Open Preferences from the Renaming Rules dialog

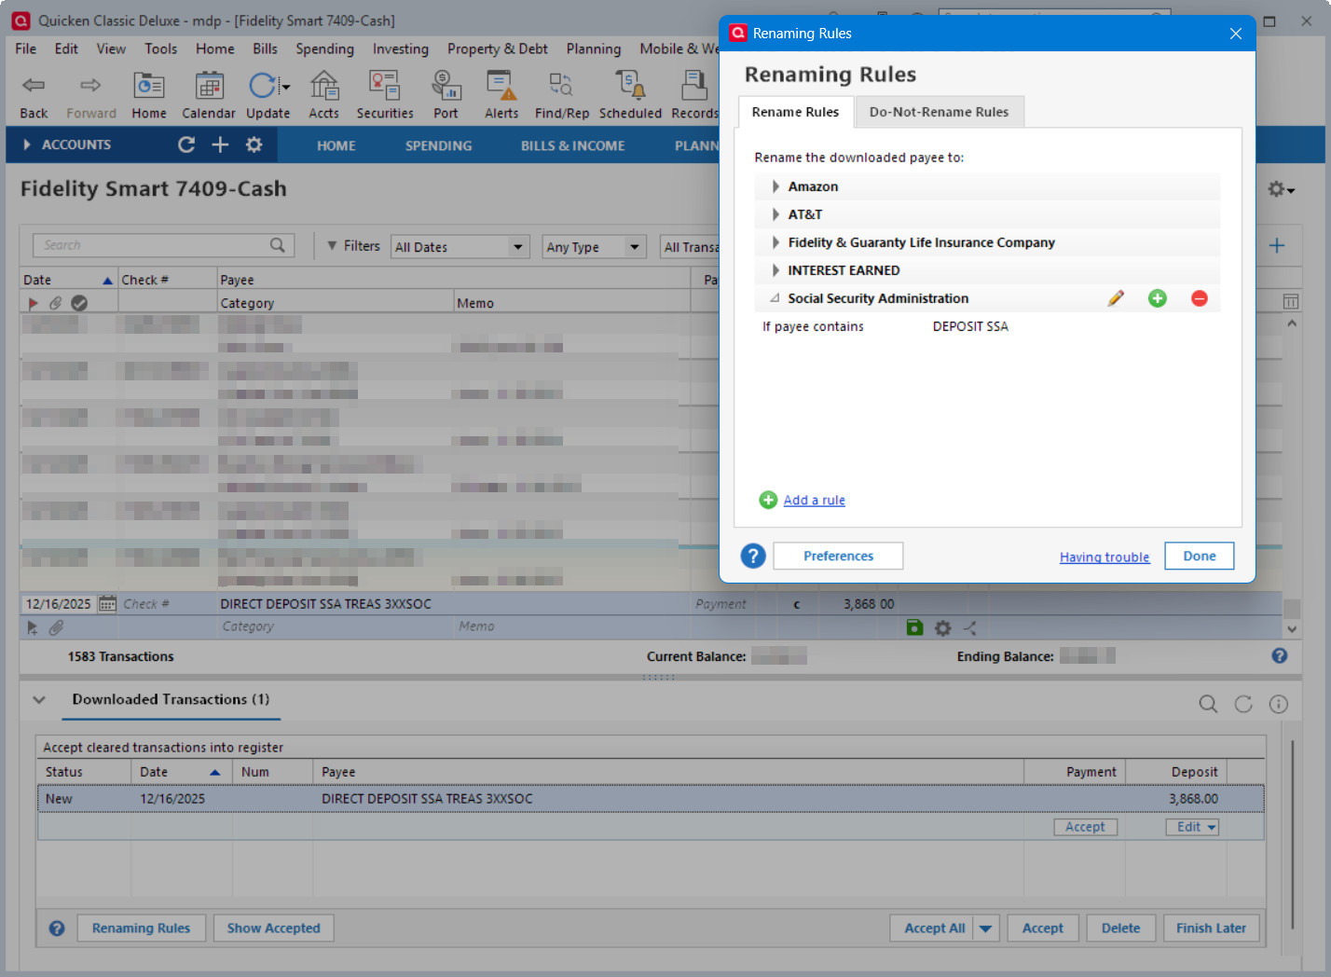(839, 557)
